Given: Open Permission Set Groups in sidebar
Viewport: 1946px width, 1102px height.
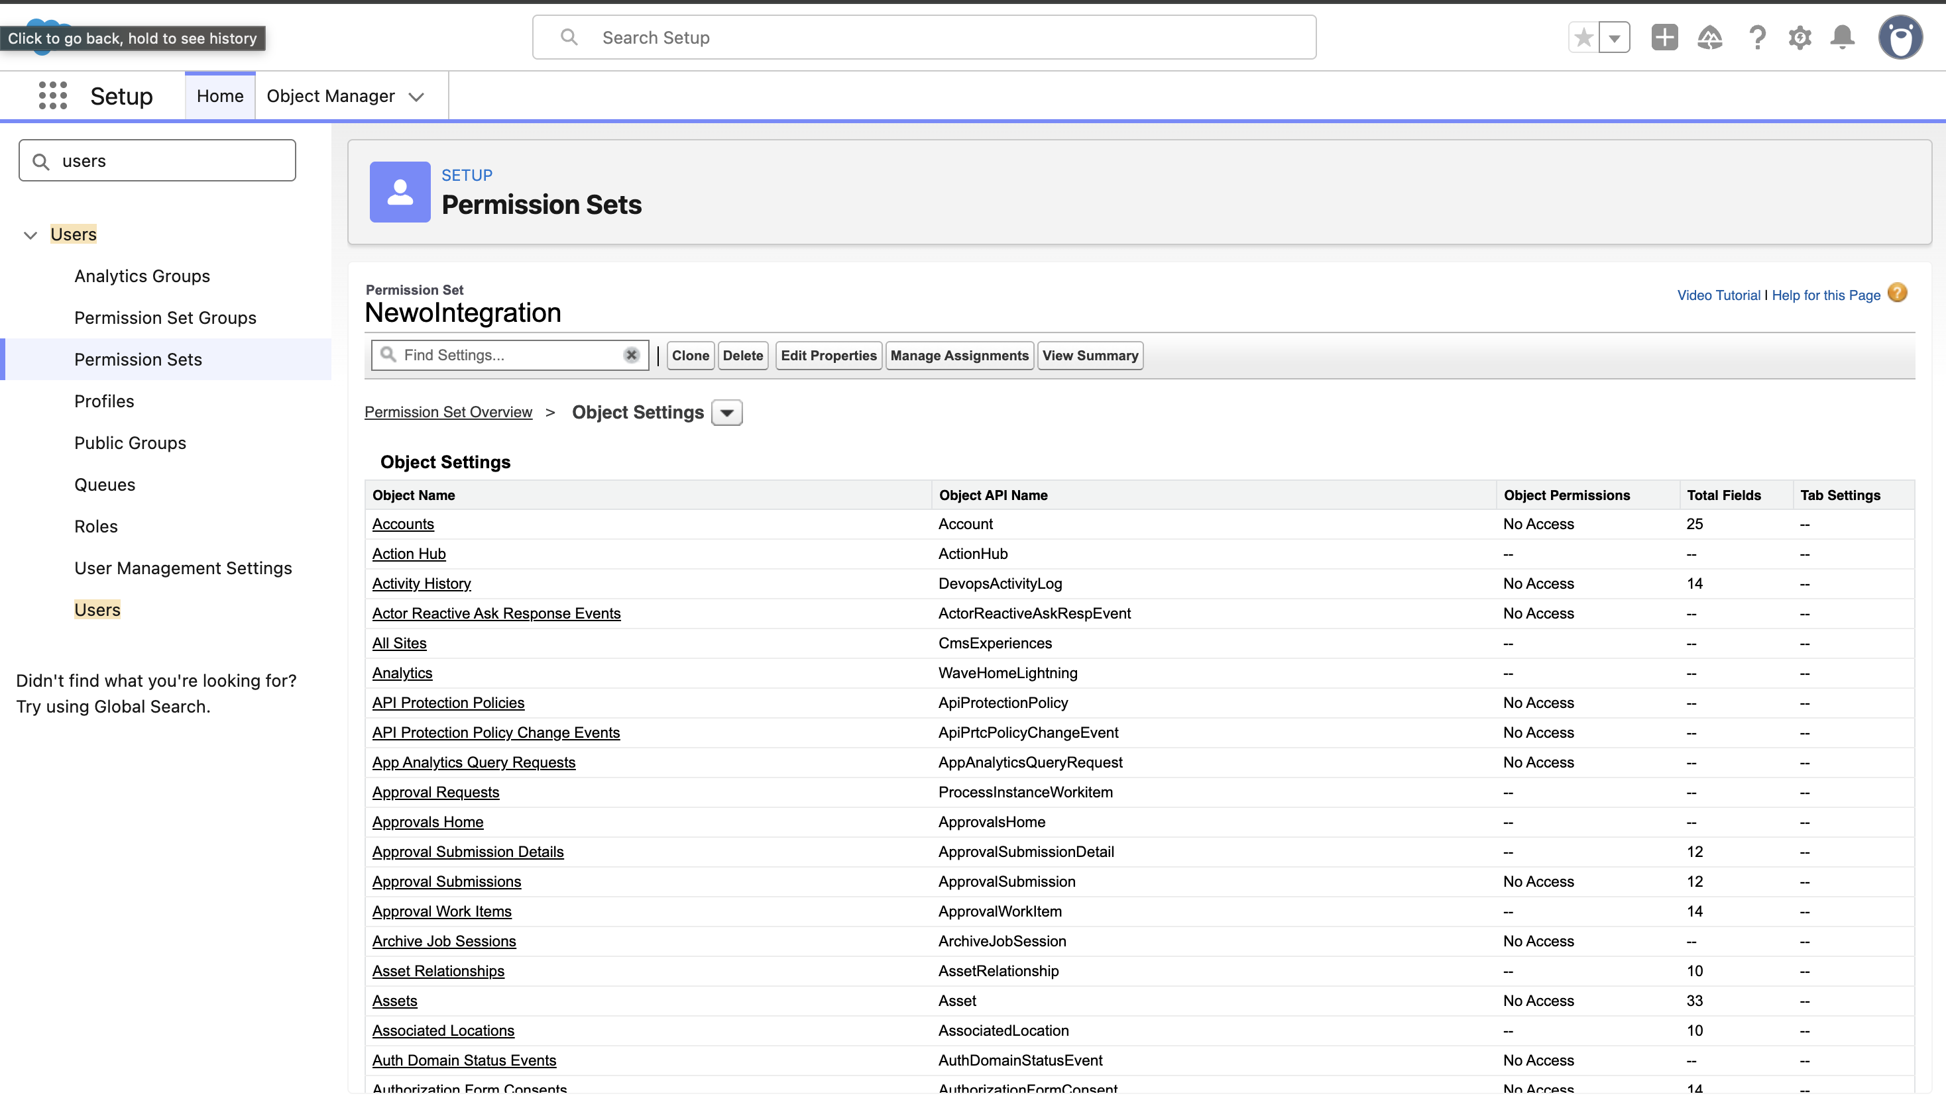Looking at the screenshot, I should pos(165,317).
